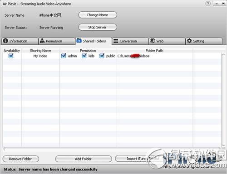
Task: Click the Sharing Name column header
Action: [x=40, y=51]
